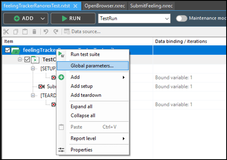Click the Delete trash can icon

tap(34, 31)
